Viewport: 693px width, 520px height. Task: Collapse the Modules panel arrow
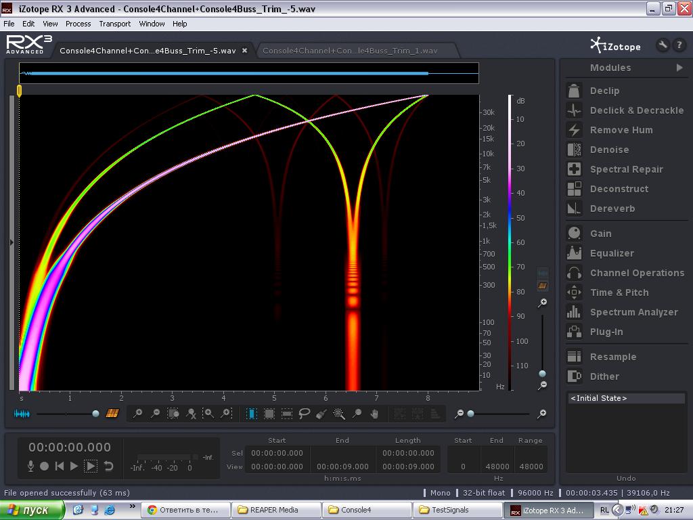coord(679,68)
